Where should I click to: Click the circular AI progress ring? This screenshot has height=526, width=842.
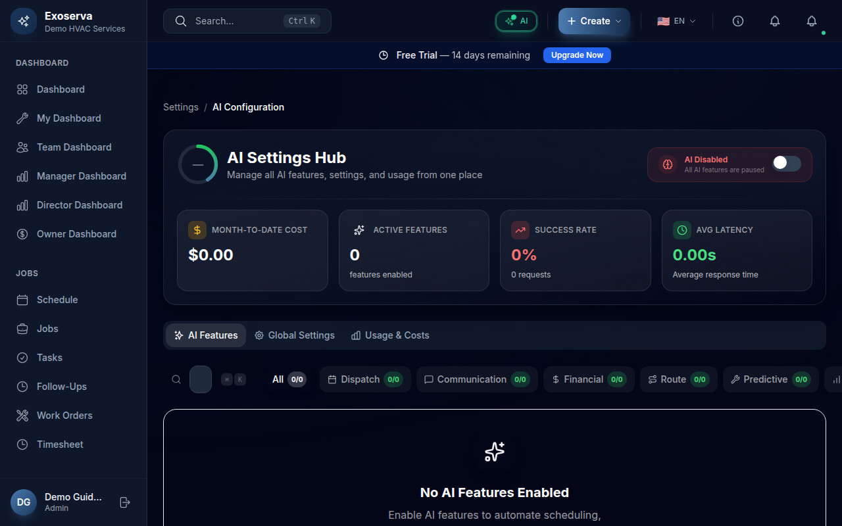point(198,164)
